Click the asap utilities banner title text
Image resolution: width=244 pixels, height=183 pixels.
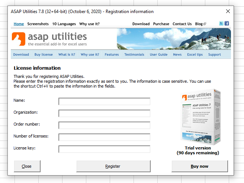[57, 37]
